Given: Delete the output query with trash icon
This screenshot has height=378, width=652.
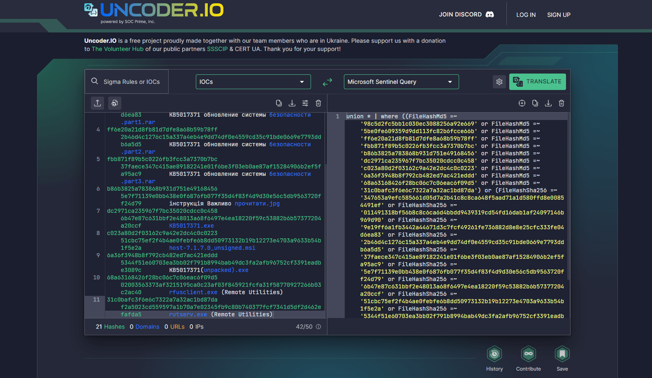Looking at the screenshot, I should [x=562, y=103].
